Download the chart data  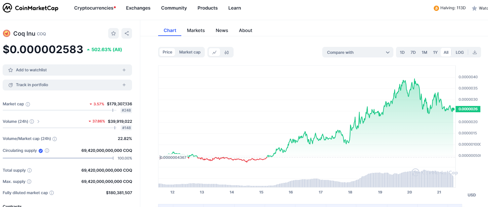pos(474,52)
